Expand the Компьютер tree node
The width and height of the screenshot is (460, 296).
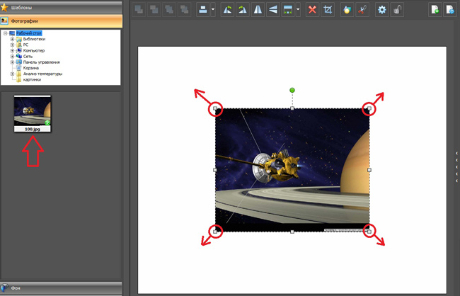pos(12,50)
